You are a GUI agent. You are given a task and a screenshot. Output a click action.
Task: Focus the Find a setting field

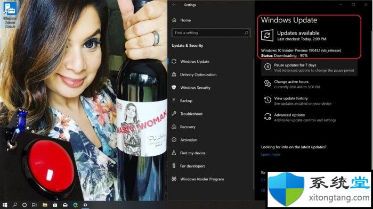pos(211,33)
